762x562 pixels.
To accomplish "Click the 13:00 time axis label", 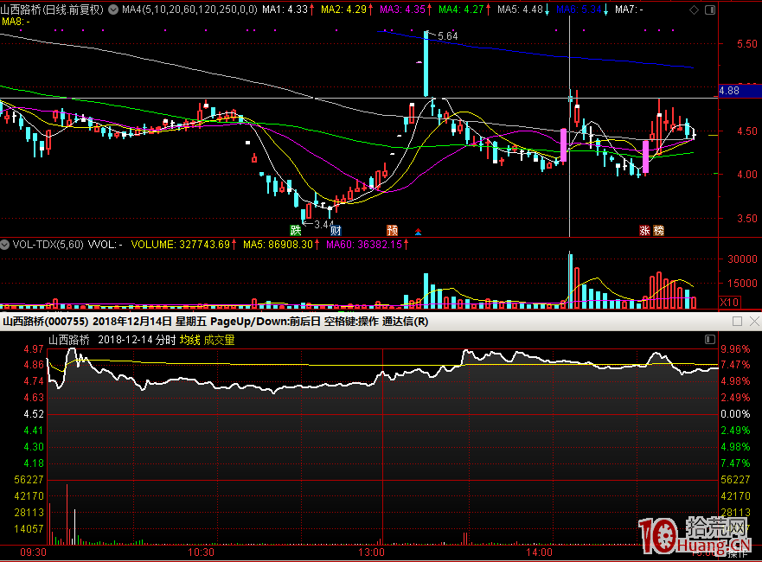I will click(371, 552).
